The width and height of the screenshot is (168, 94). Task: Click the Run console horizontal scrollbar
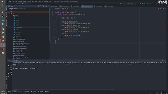(x=63, y=90)
